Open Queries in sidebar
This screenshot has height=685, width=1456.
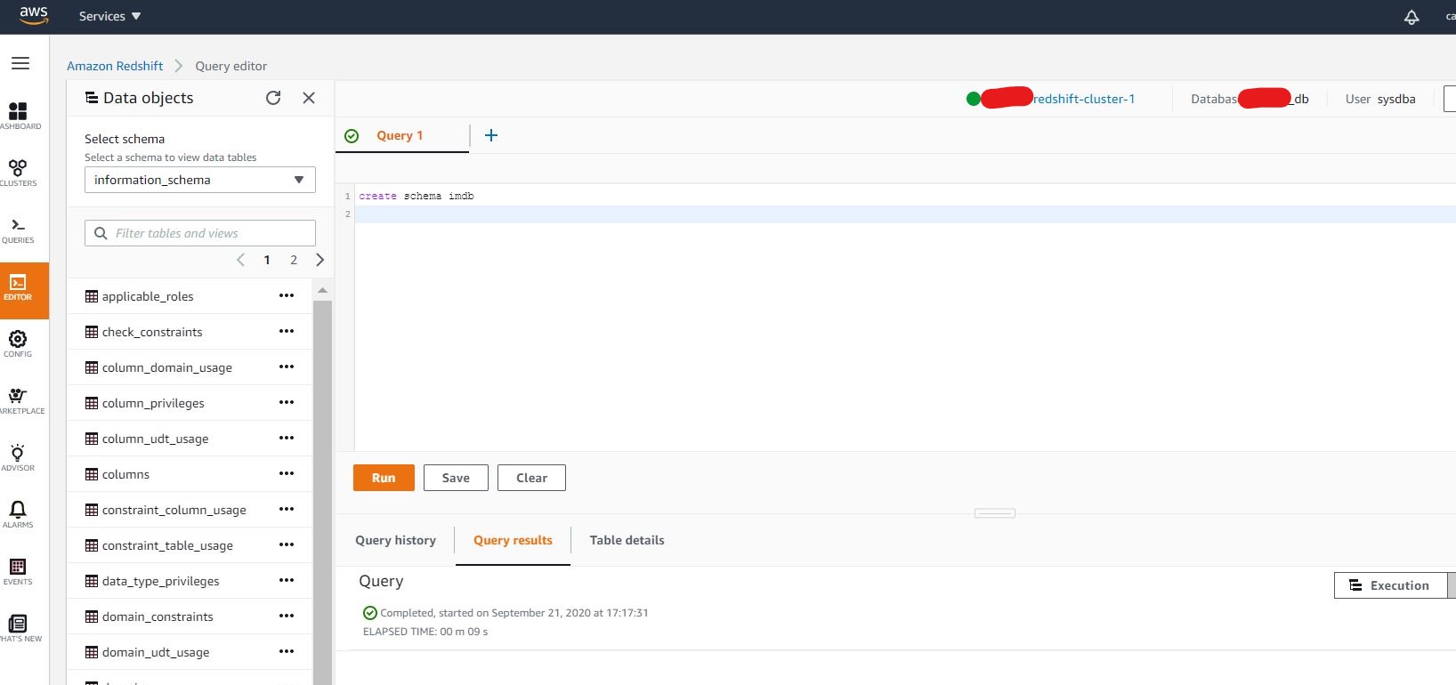18,230
